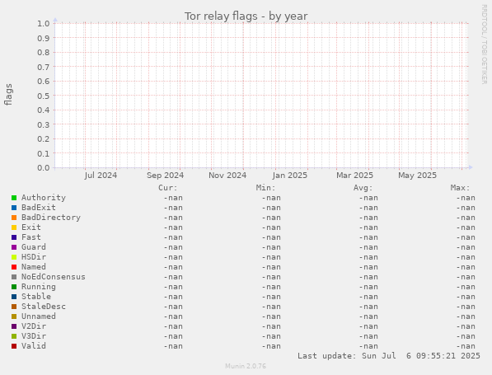The image size is (492, 375).
Task: Click Valid's Max -nan value
Action: [x=466, y=346]
